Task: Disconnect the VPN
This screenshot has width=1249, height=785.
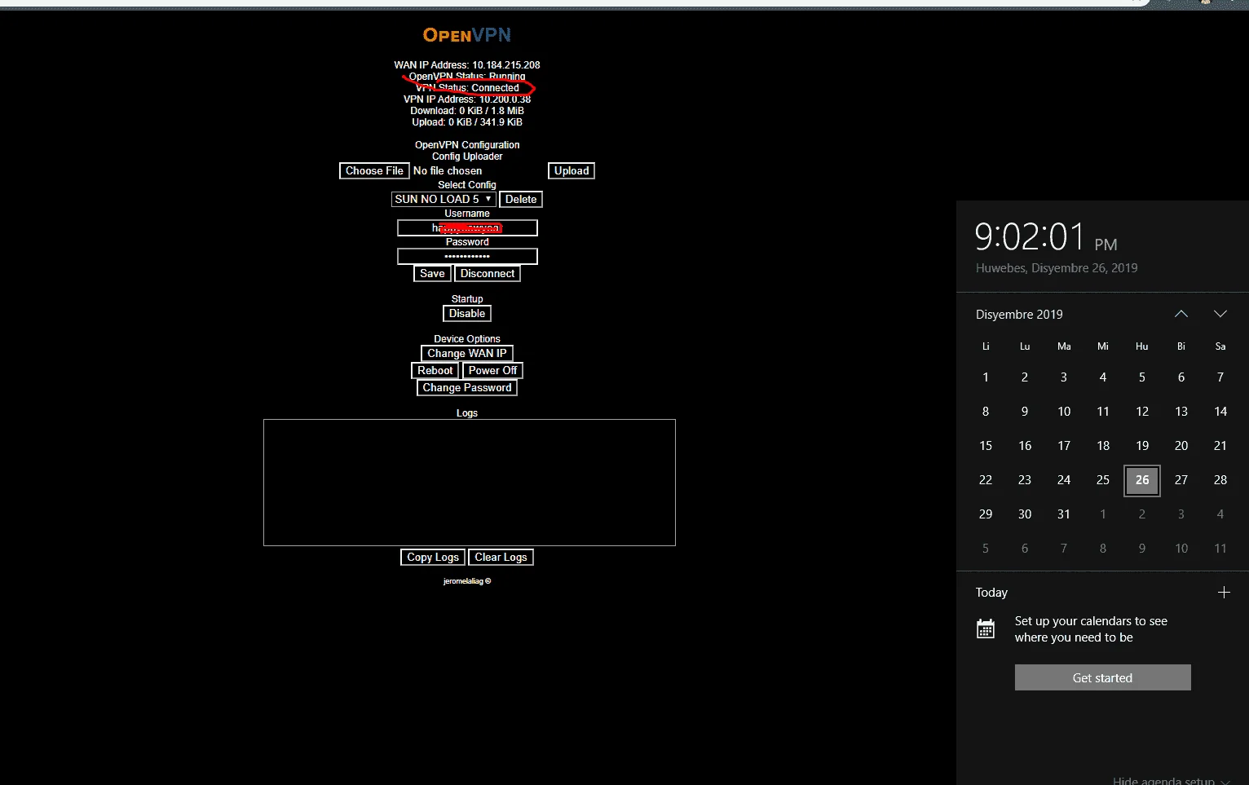Action: click(488, 273)
